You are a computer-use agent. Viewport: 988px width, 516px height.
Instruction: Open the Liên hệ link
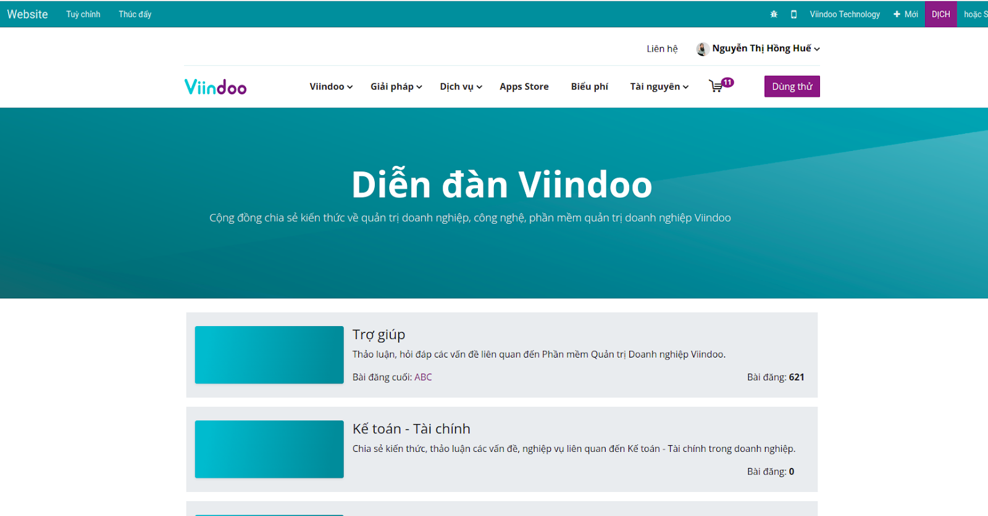click(662, 49)
